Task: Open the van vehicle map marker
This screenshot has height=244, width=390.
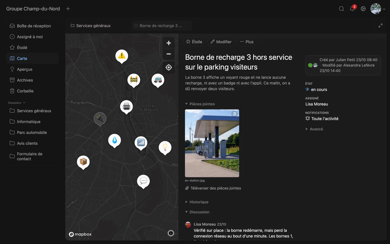Action: 158,80
